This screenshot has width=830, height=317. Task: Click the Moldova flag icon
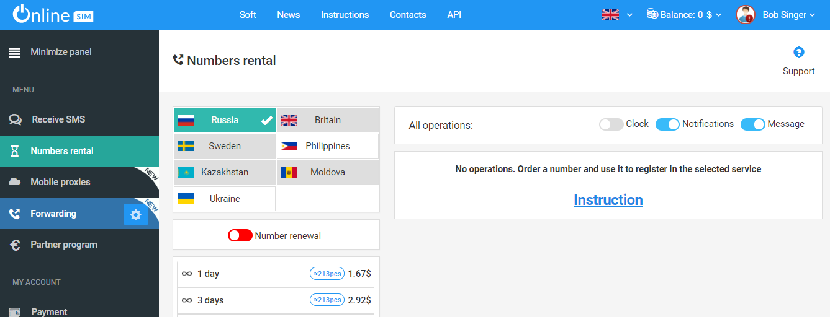pyautogui.click(x=289, y=172)
